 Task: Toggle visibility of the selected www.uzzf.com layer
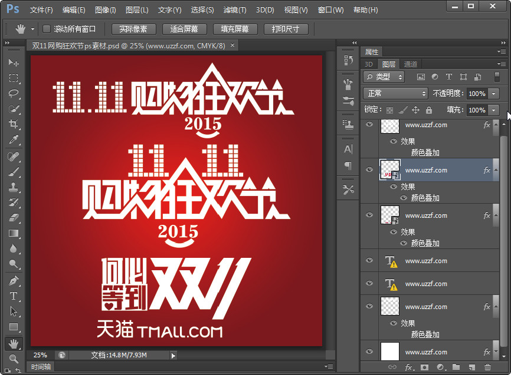[x=369, y=170]
